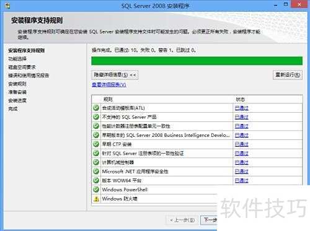Image resolution: width=310 pixels, height=231 pixels.
Task: Minimize the SQL Server 2008 setup window
Action: click(x=275, y=5)
